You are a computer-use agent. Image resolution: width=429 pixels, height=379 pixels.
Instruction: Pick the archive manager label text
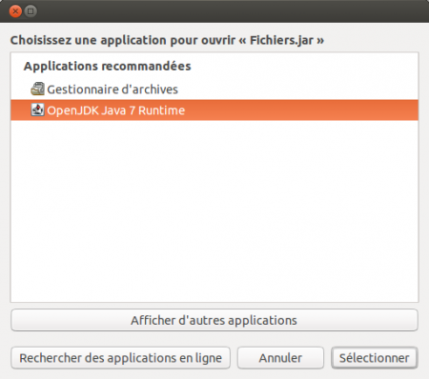tap(112, 90)
